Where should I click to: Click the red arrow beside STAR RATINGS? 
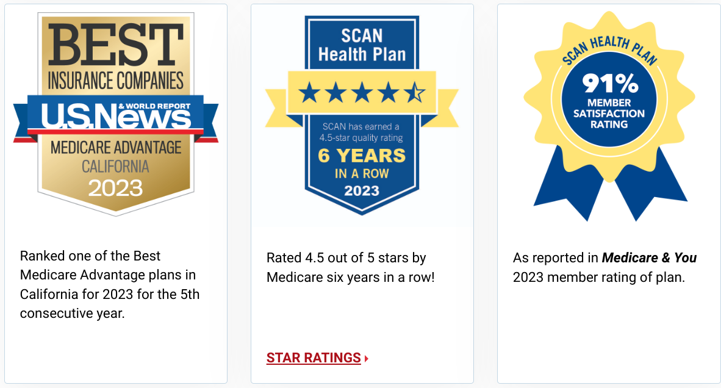(367, 359)
